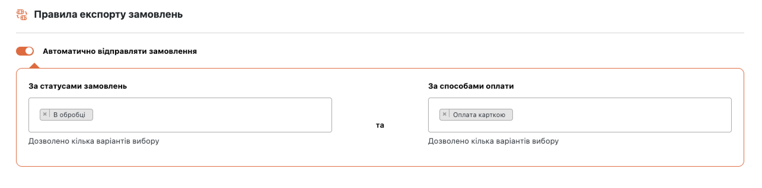
Task: Click the orange pointer triangle under toggle
Action: (35, 66)
